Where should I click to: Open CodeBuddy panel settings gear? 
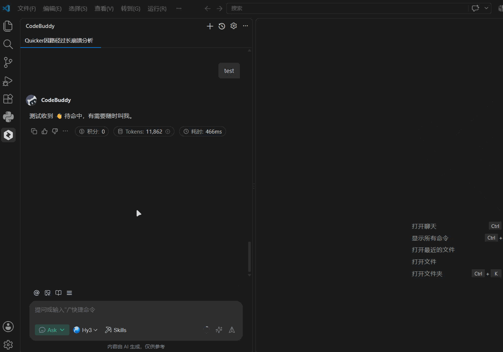(234, 26)
